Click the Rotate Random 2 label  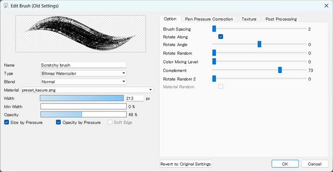click(x=179, y=79)
